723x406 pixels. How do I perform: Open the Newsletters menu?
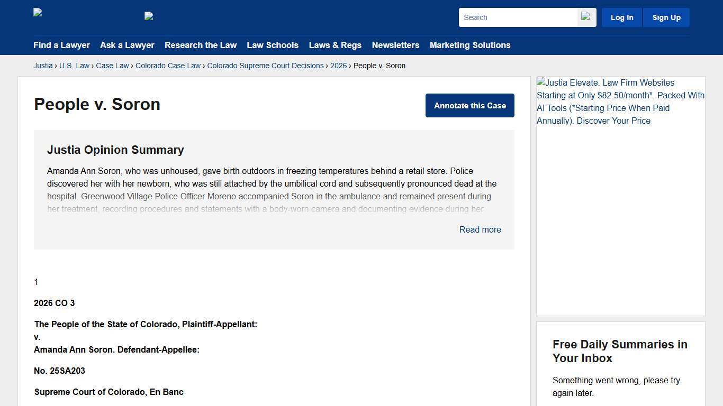coord(395,45)
